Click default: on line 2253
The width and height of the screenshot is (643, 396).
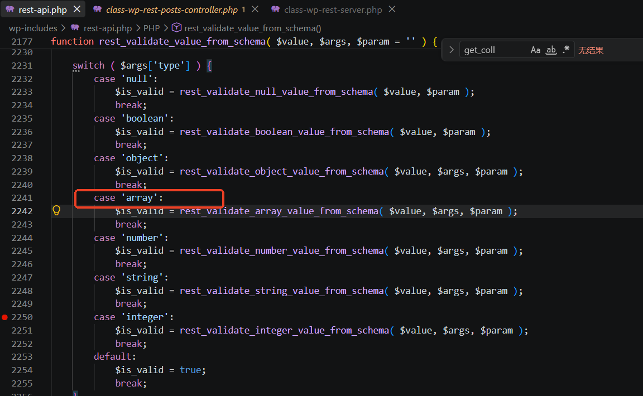(115, 356)
